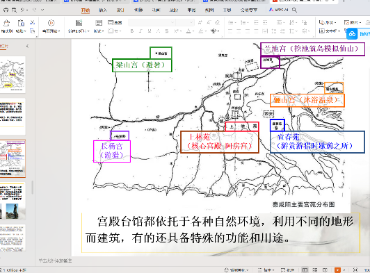The height and width of the screenshot is (273, 370).
Task: Start slideshow from current slide icon
Action: coord(51,23)
